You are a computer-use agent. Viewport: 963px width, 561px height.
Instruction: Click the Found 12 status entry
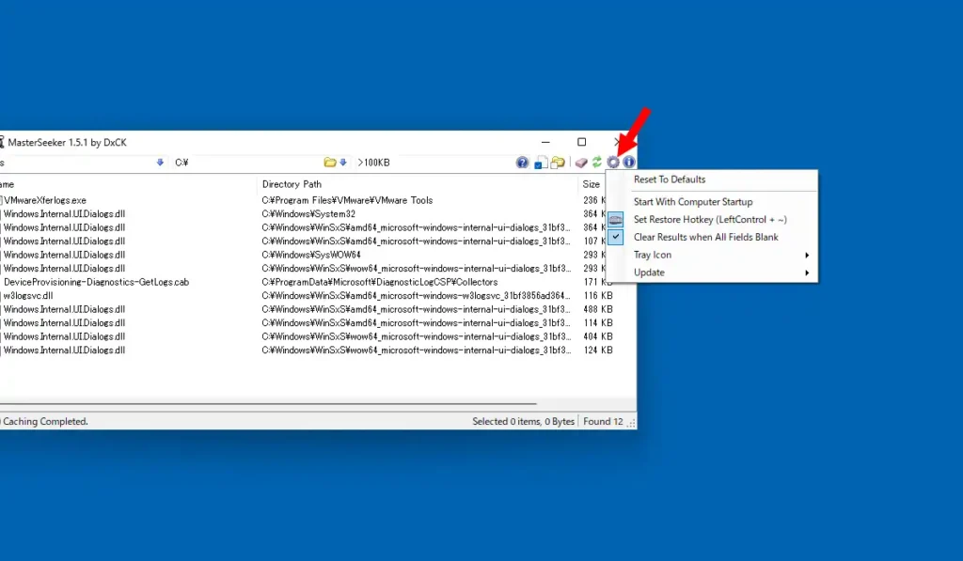(603, 422)
